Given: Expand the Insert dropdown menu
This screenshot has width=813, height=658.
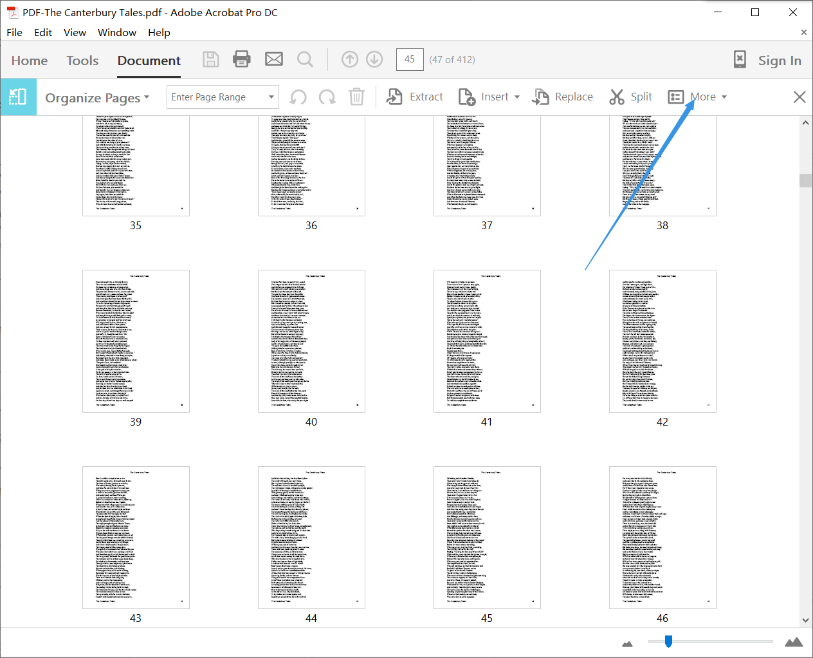Looking at the screenshot, I should [x=516, y=97].
